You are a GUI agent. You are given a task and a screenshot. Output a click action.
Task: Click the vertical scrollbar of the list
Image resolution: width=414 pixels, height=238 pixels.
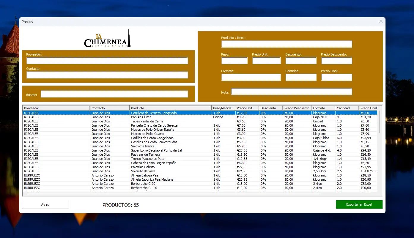(x=380, y=122)
